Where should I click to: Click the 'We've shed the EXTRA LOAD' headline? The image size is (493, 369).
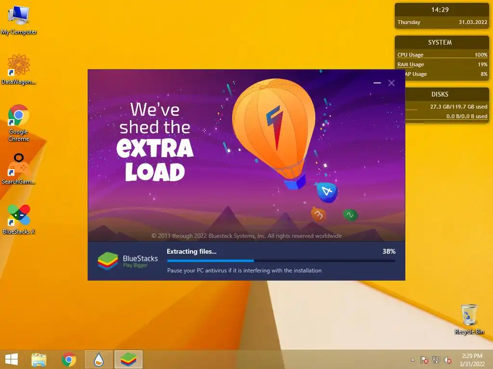coord(155,142)
